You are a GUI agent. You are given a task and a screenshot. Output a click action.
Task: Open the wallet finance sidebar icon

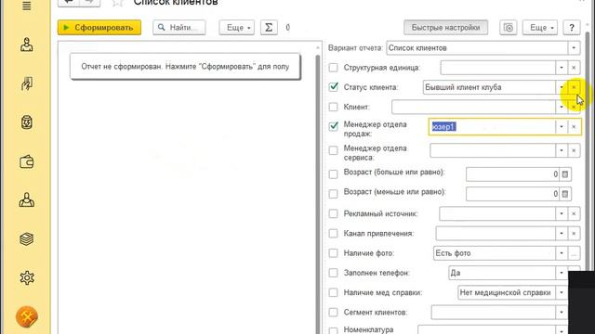coord(27,162)
